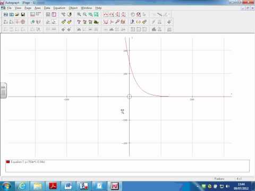
Task: Click the teal zoom-box magnifier icon
Action: coord(90,14)
